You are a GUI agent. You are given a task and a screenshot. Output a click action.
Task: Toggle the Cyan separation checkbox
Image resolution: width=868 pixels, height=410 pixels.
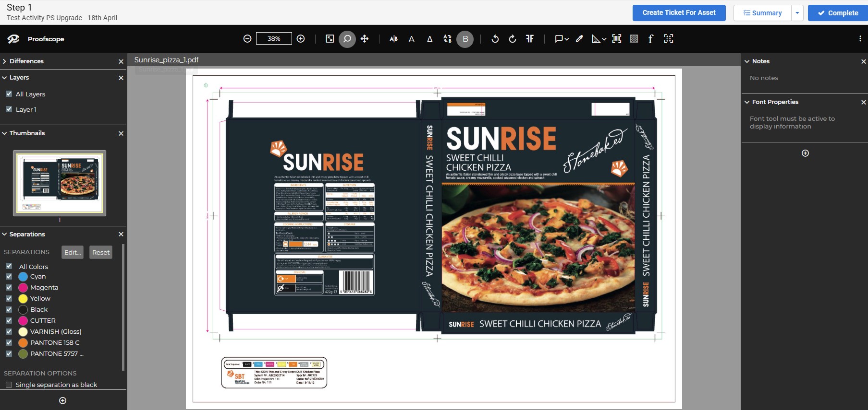click(9, 276)
